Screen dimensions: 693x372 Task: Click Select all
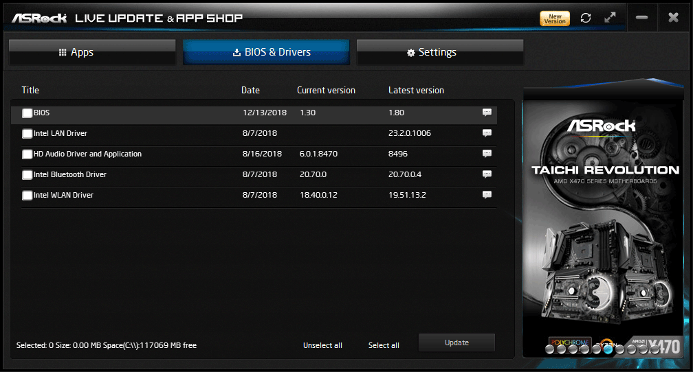pos(384,345)
